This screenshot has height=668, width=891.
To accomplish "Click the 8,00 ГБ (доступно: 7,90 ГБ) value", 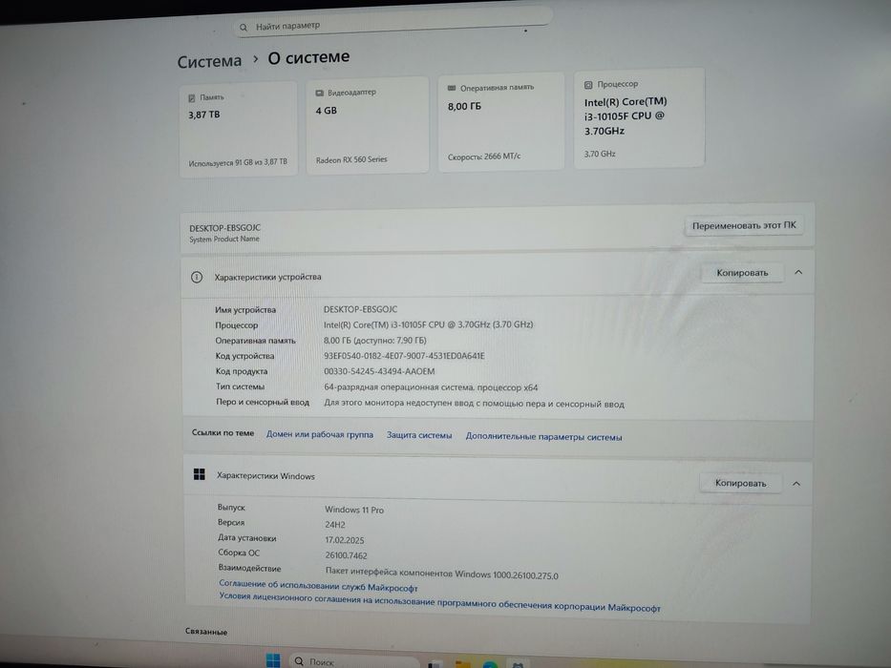I will pyautogui.click(x=375, y=341).
